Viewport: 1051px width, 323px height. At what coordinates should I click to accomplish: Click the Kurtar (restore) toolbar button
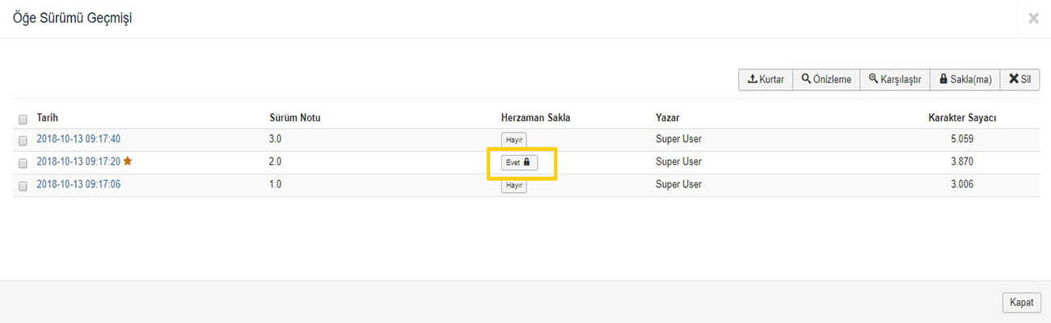point(766,79)
